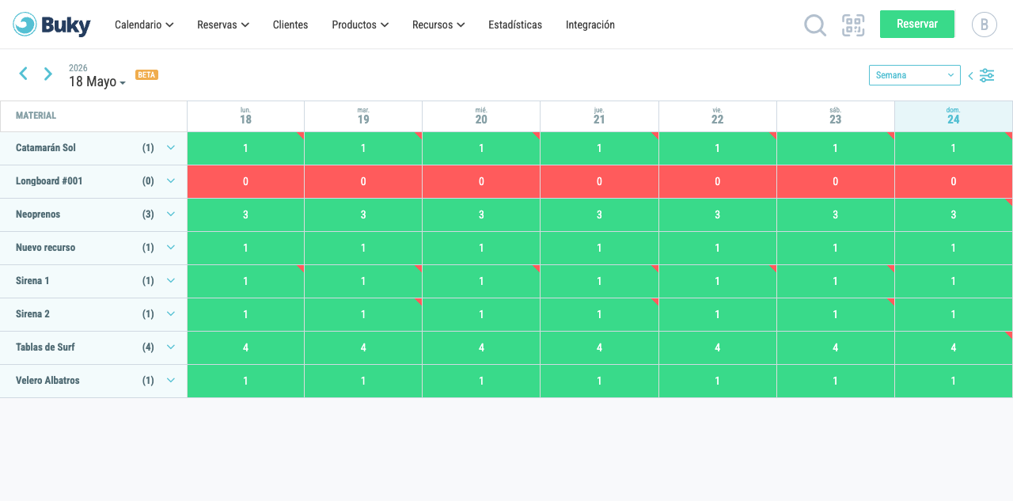Open the Recursos menu
The height and width of the screenshot is (501, 1013).
[438, 25]
